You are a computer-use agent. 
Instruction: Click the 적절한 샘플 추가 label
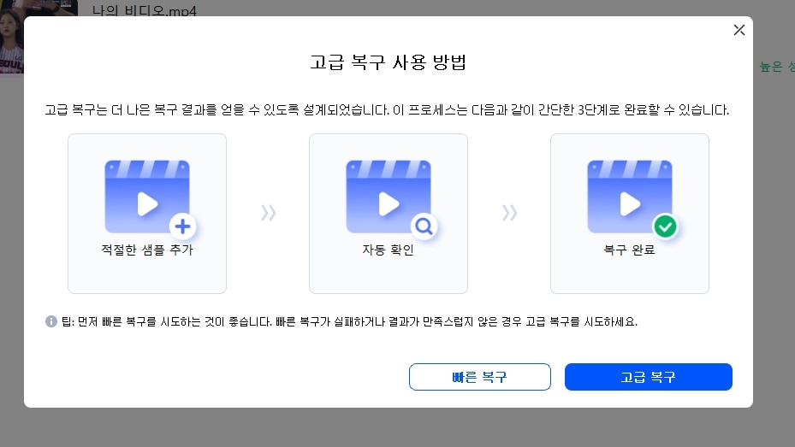(x=147, y=250)
